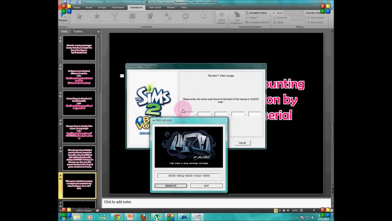Select the second animation star in gallery
This screenshot has width=392, height=221.
pyautogui.click(x=97, y=16)
